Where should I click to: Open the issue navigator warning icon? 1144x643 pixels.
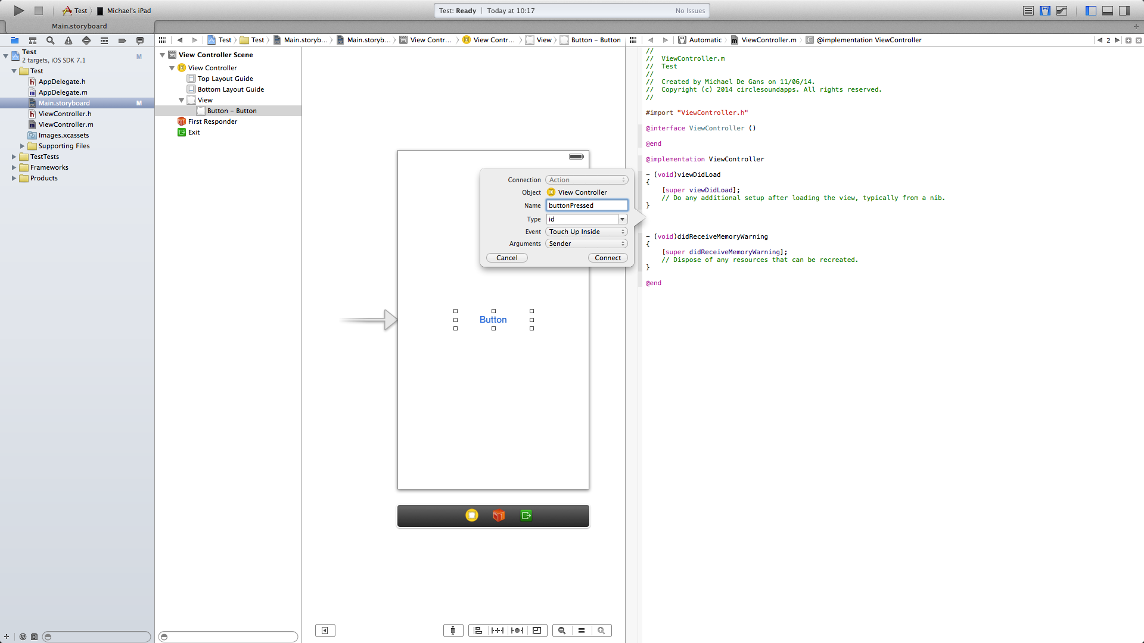[69, 40]
